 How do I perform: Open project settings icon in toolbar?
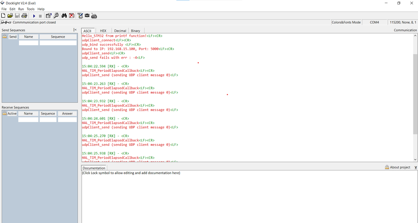(x=48, y=16)
